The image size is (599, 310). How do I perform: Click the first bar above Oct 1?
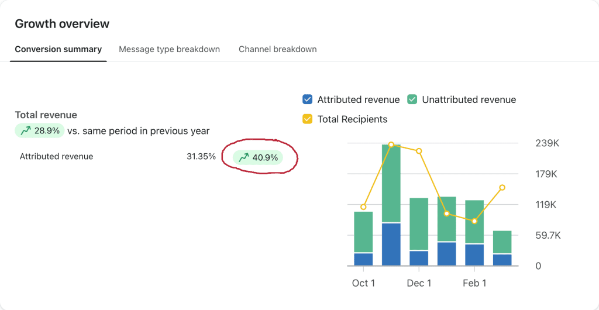[x=363, y=234]
